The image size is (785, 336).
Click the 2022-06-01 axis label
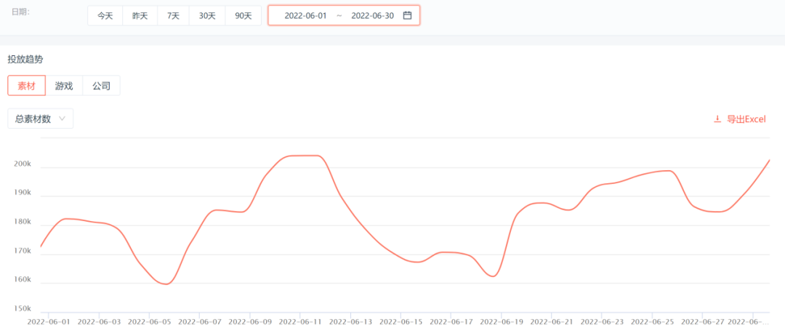click(x=49, y=321)
